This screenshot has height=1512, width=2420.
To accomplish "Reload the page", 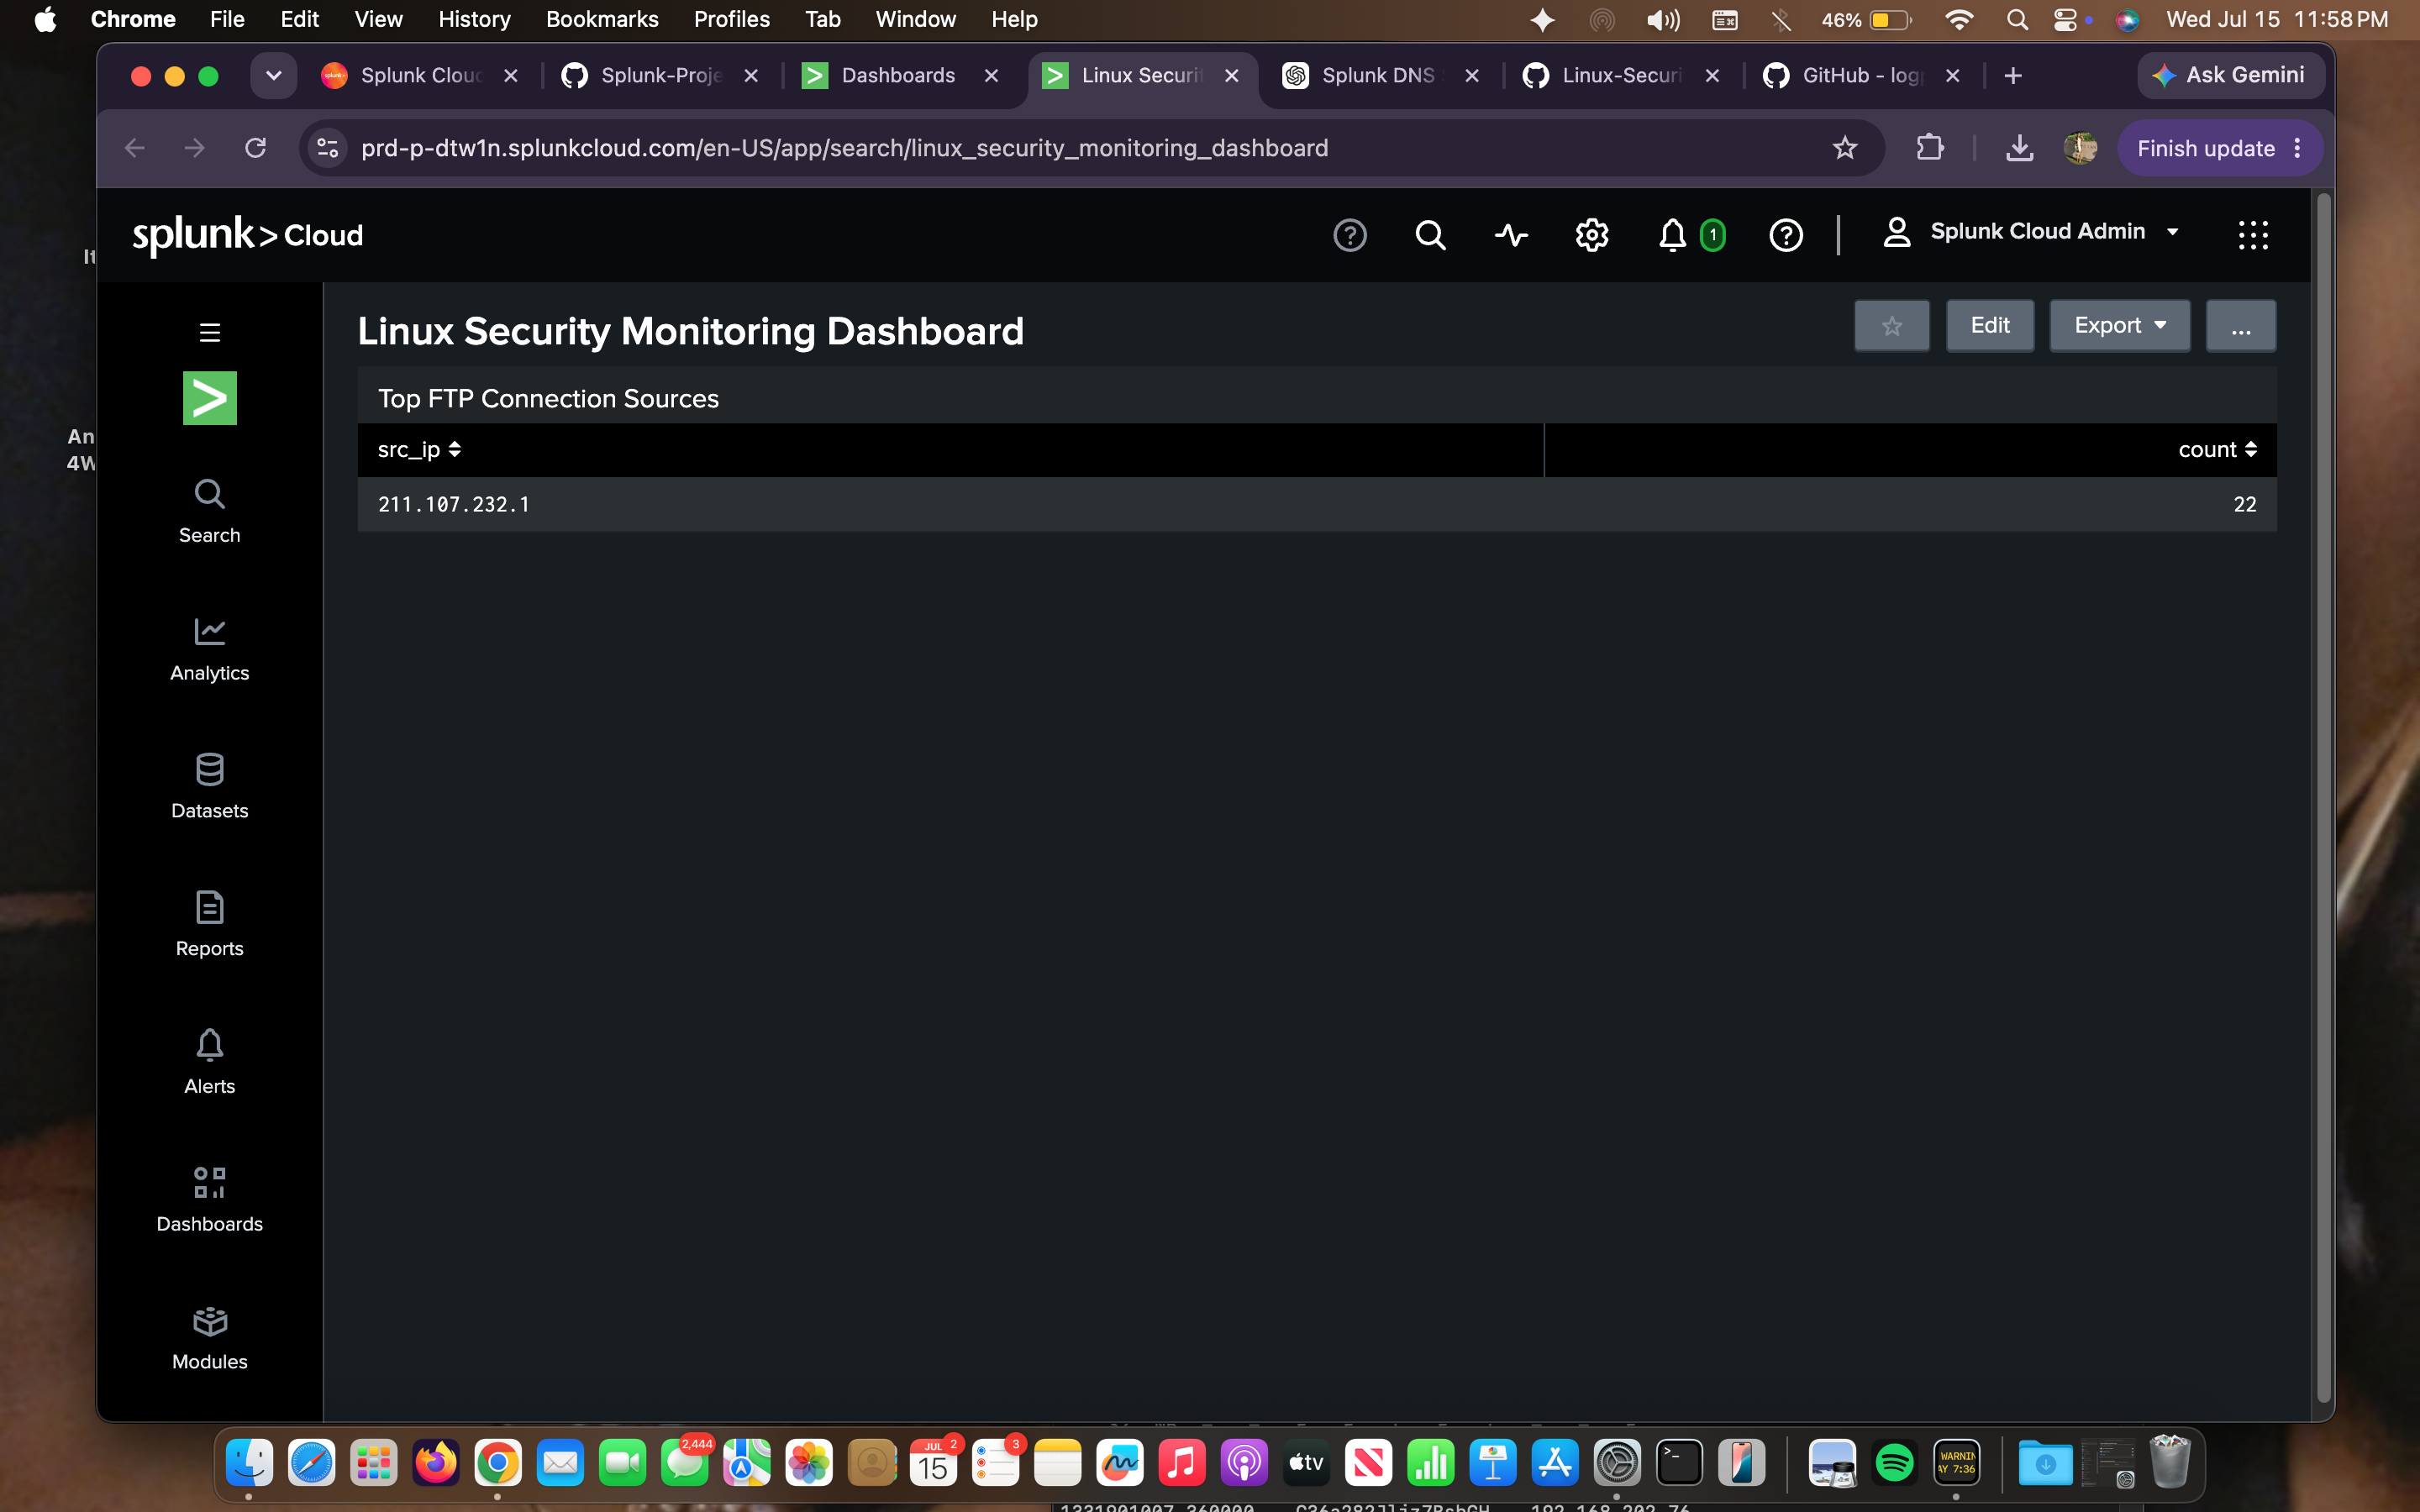I will (x=255, y=148).
